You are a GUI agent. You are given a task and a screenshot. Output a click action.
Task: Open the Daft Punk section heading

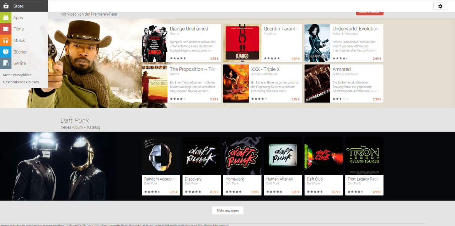[x=75, y=120]
